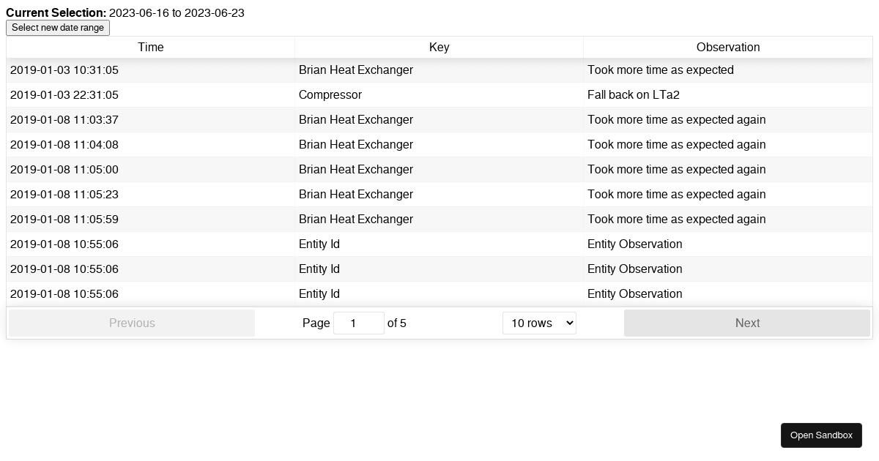
Task: Click the Select new date range button
Action: (x=58, y=28)
